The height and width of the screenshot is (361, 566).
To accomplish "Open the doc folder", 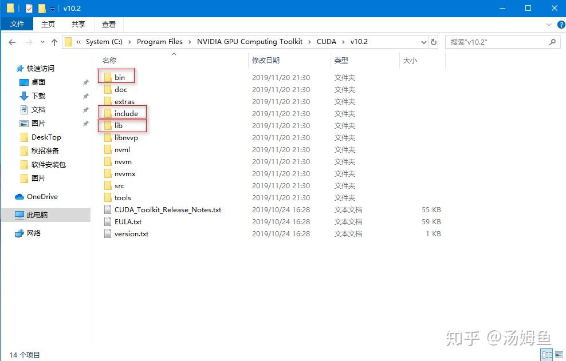I will click(120, 89).
